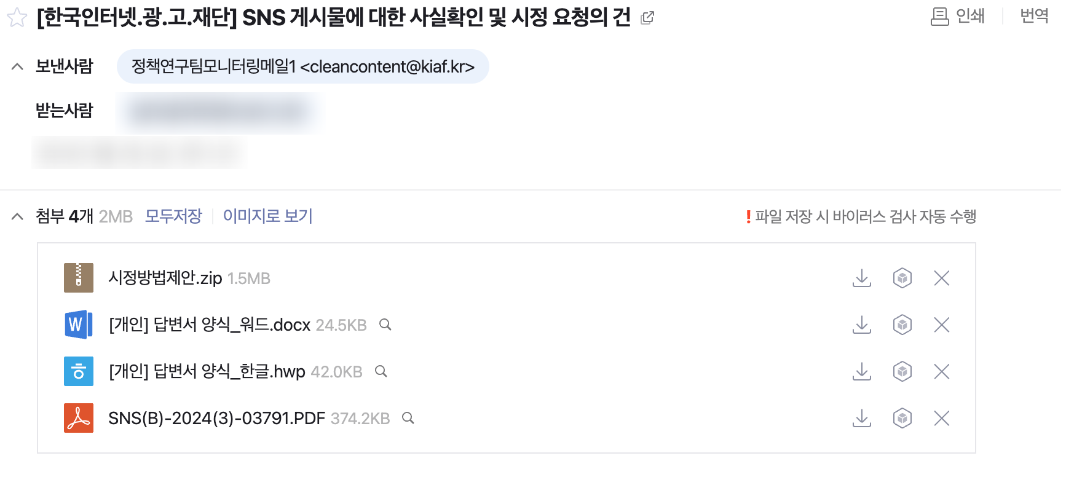This screenshot has width=1066, height=477.
Task: Star this email as important
Action: pos(17,17)
